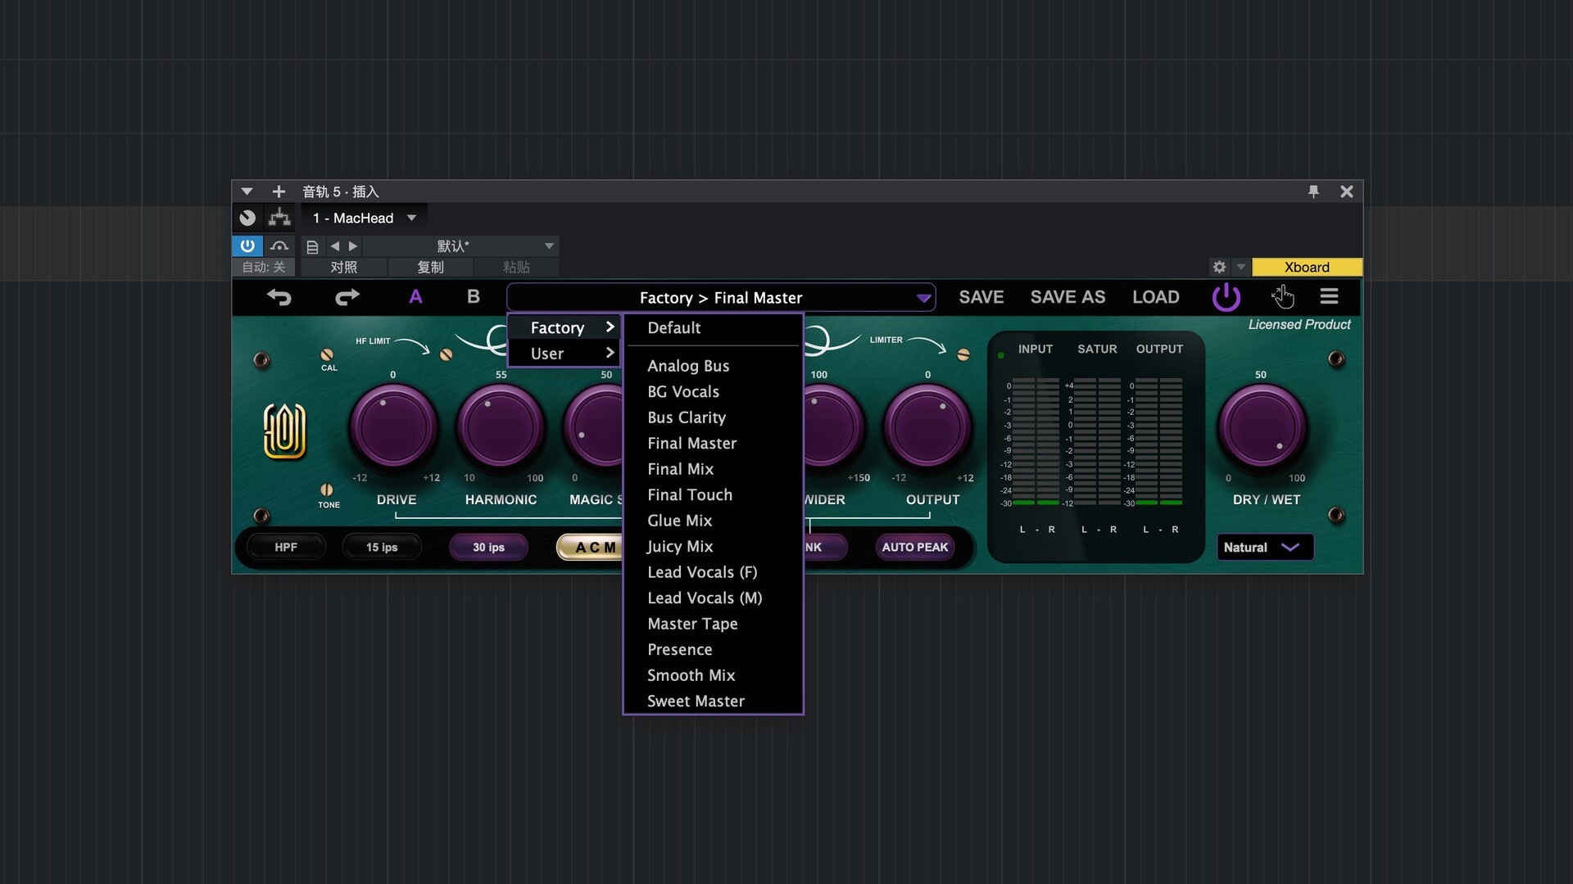Screen dimensions: 1573x884
Task: Open the hamburger menu icon
Action: click(1329, 296)
